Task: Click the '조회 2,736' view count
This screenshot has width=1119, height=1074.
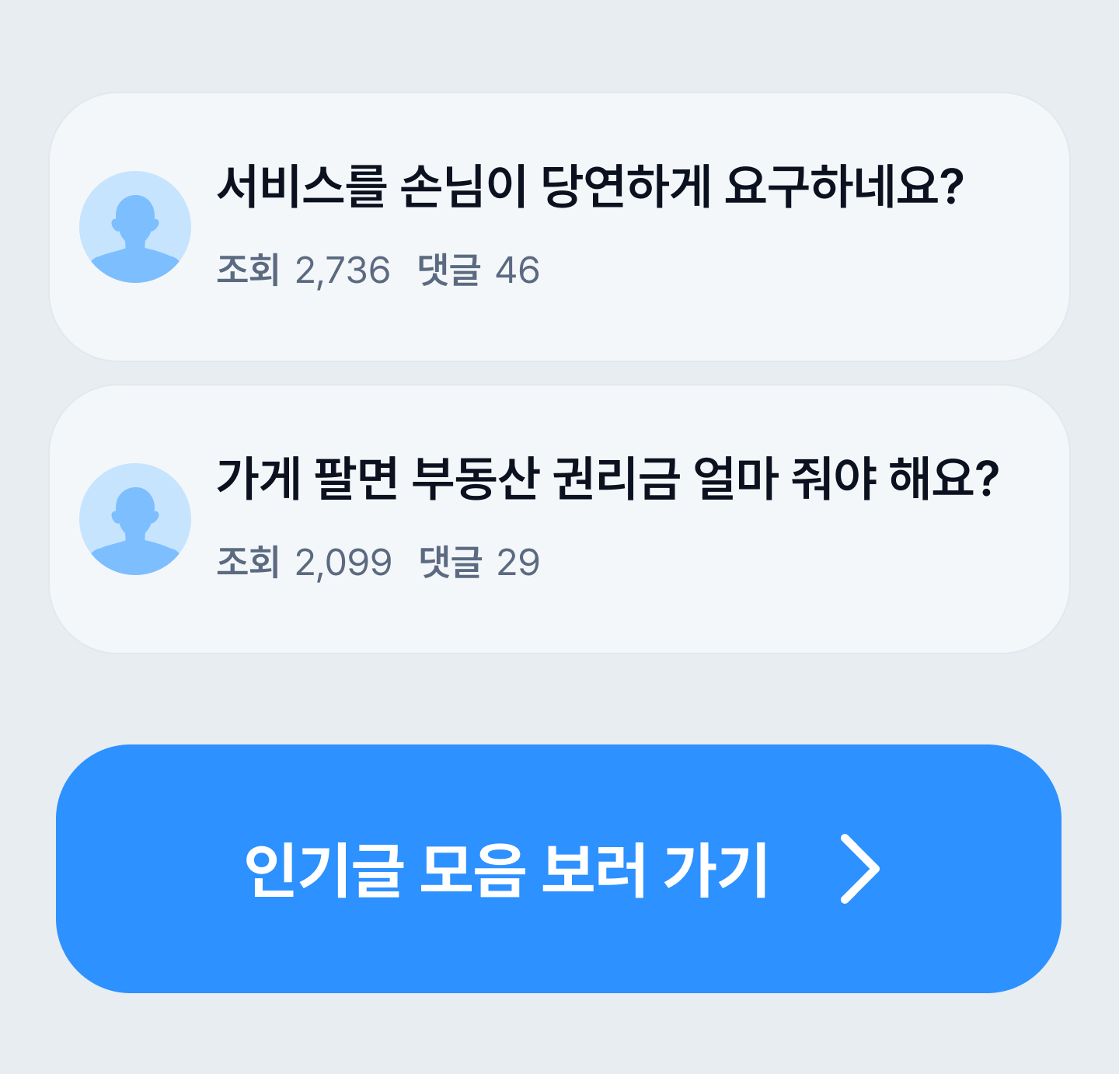Action: pyautogui.click(x=303, y=270)
